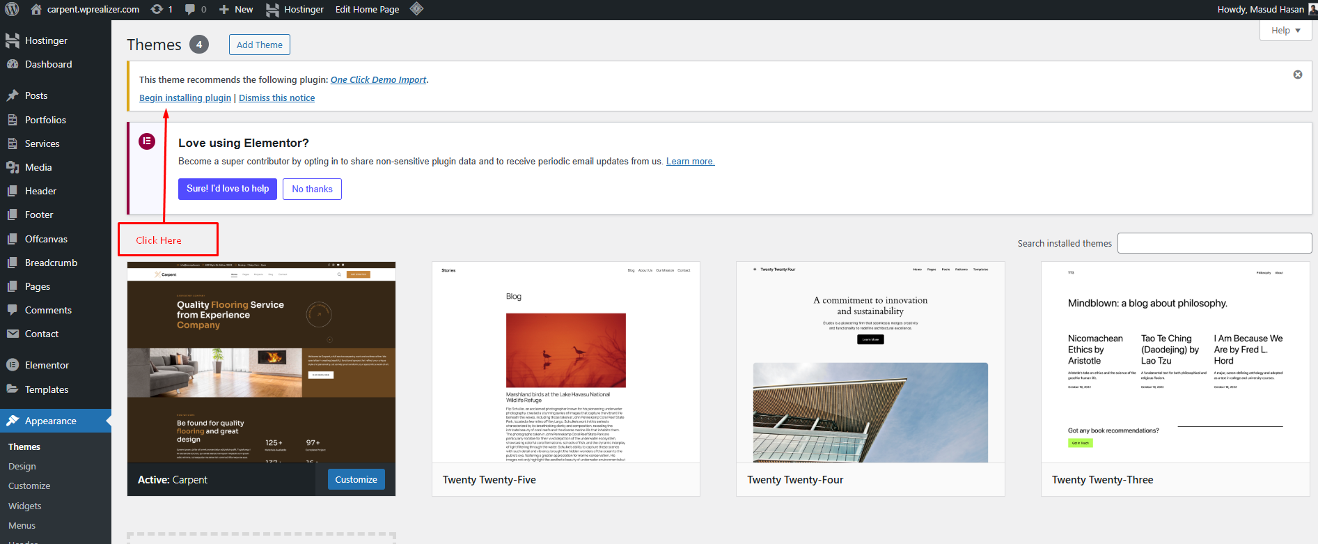
Task: Click Customize on the Carpent theme
Action: 356,479
